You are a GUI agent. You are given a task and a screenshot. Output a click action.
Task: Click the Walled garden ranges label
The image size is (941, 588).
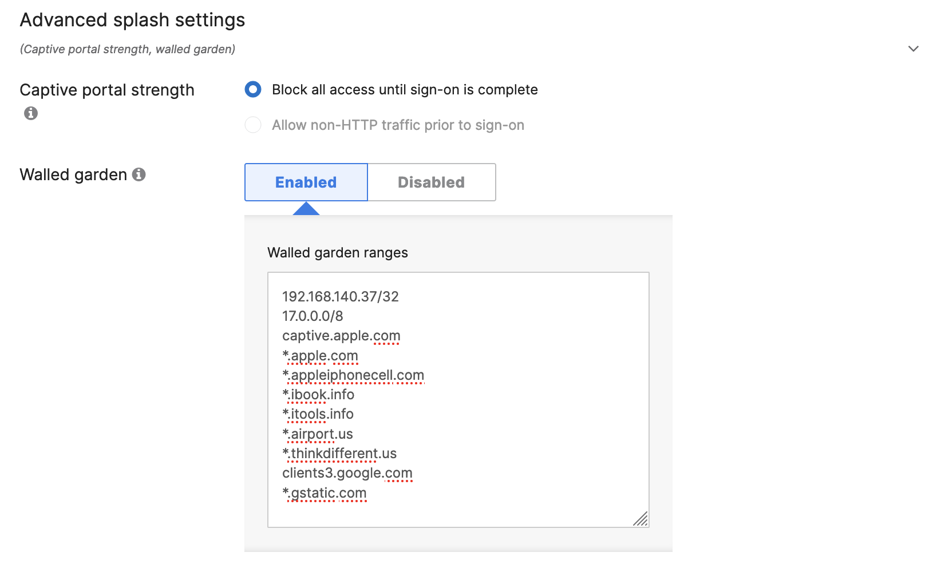click(x=337, y=252)
